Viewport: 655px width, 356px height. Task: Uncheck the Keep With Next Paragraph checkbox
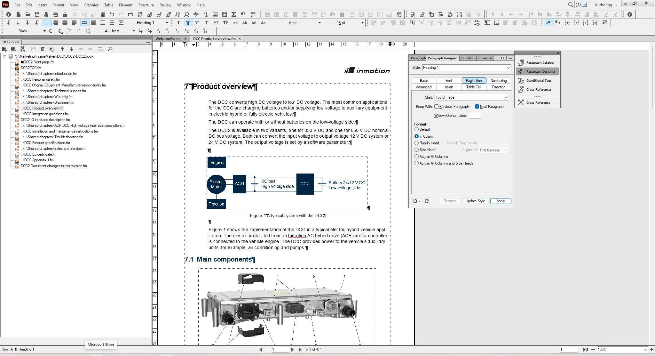tap(477, 107)
